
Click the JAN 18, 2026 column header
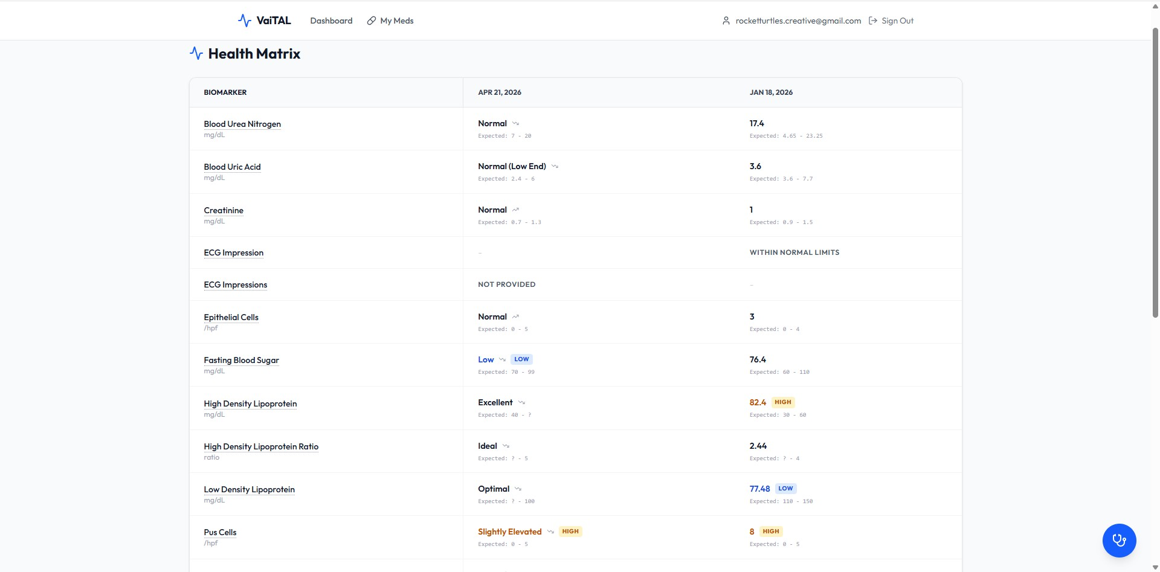(771, 92)
